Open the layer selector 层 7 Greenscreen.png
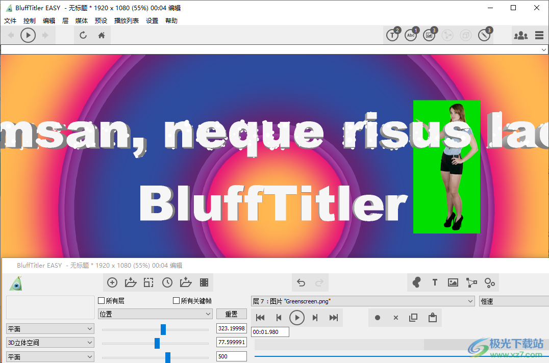 point(363,301)
